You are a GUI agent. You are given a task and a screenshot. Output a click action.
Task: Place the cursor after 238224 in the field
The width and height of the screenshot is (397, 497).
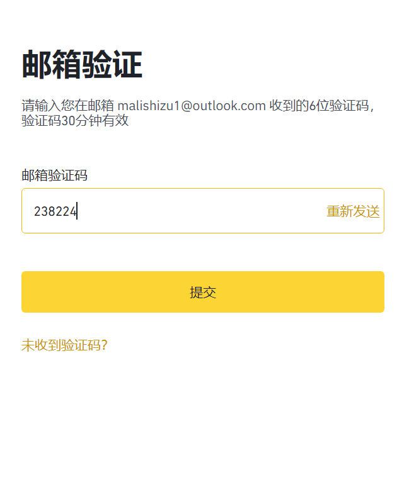coord(78,211)
